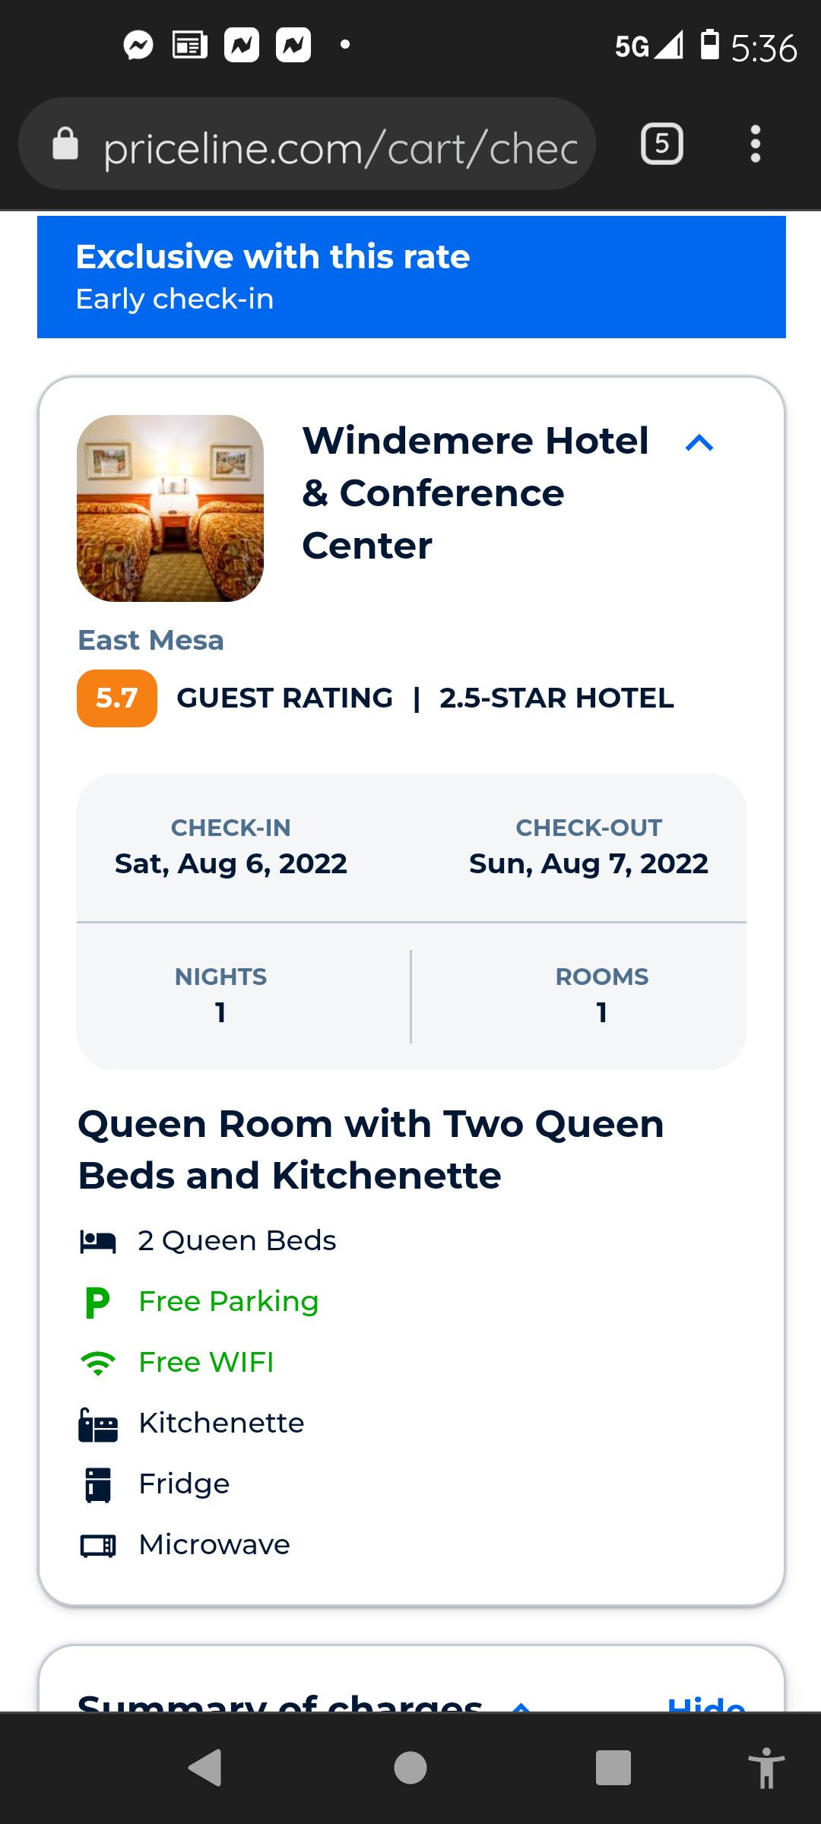Tap the padlock site security icon
This screenshot has height=1824, width=821.
[x=65, y=144]
